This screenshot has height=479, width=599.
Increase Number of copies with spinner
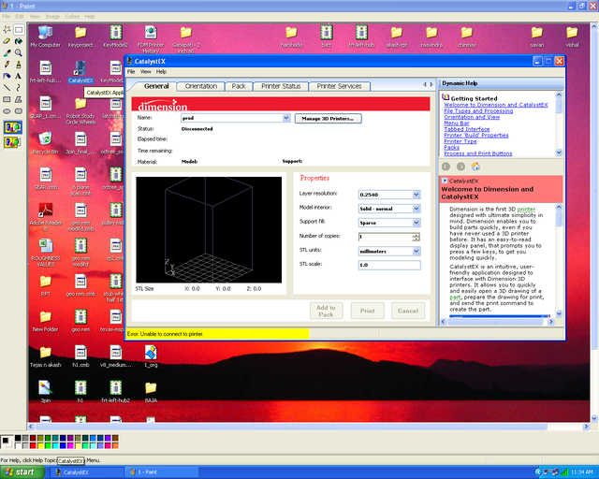416,235
